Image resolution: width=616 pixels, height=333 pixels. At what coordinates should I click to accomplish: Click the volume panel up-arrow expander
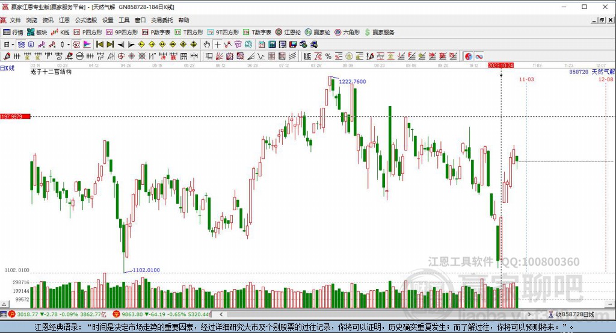(x=4, y=304)
